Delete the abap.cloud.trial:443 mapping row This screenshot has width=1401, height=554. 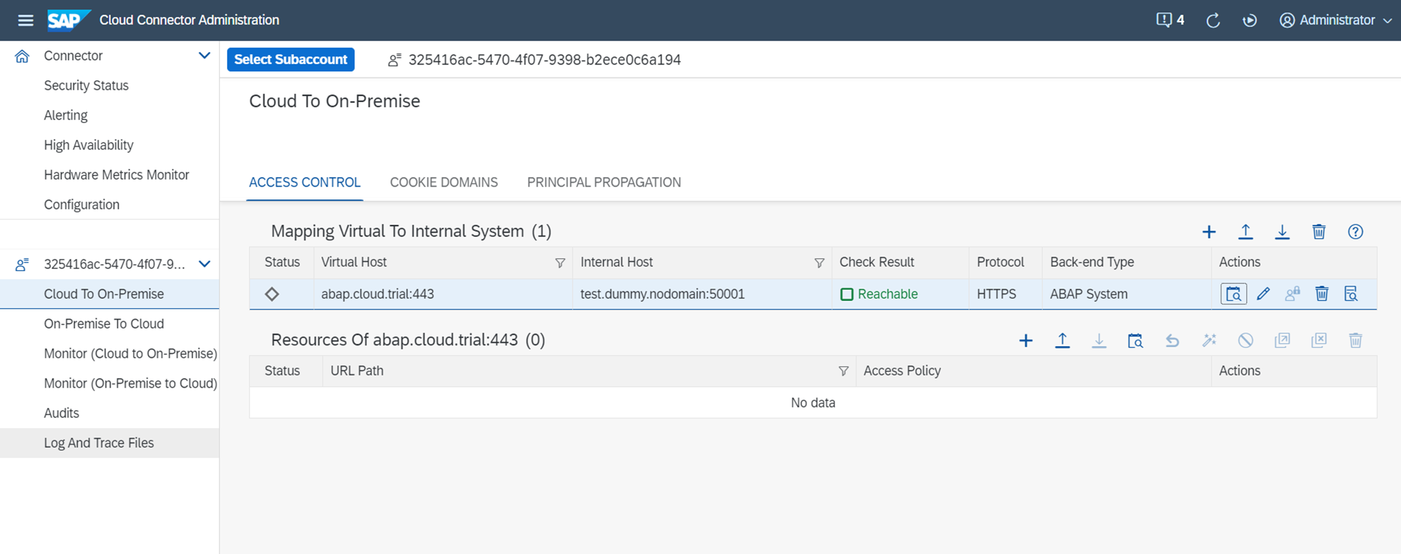coord(1321,294)
